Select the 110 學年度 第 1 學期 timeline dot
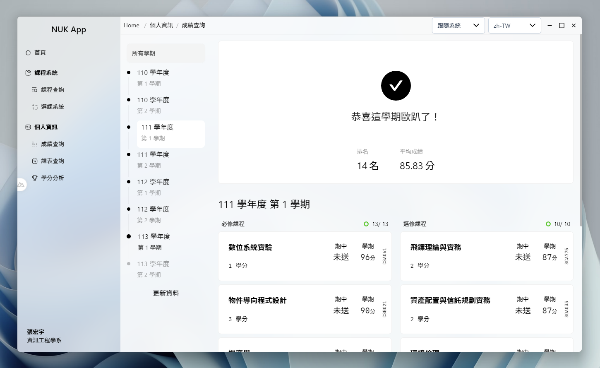Viewport: 600px width, 368px height. point(128,72)
